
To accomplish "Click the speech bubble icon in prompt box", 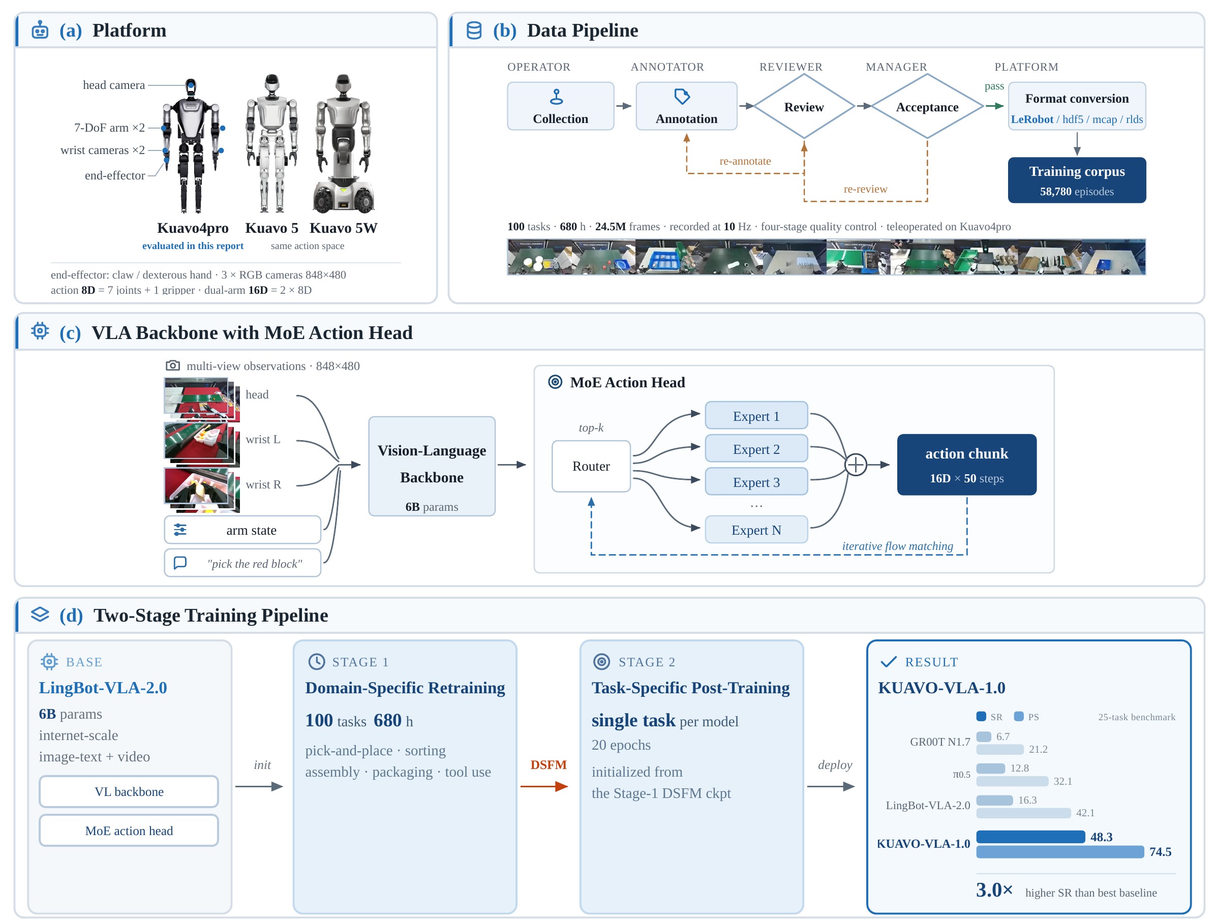I will click(180, 563).
